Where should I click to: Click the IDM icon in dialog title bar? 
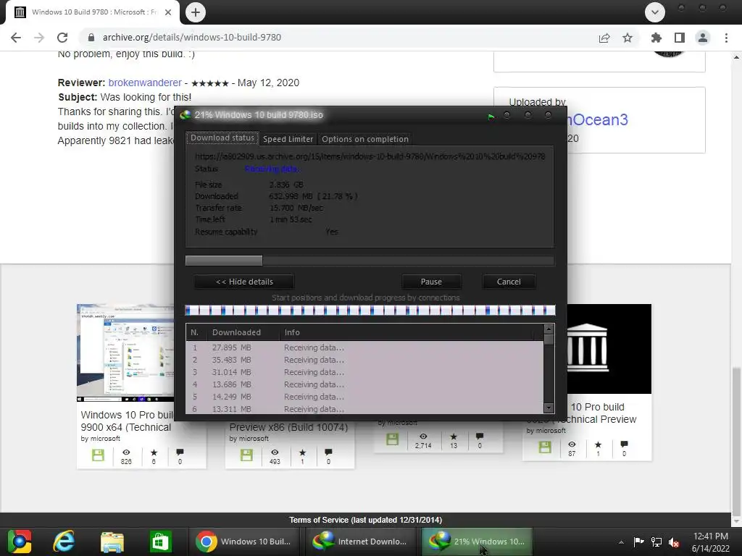pyautogui.click(x=185, y=115)
